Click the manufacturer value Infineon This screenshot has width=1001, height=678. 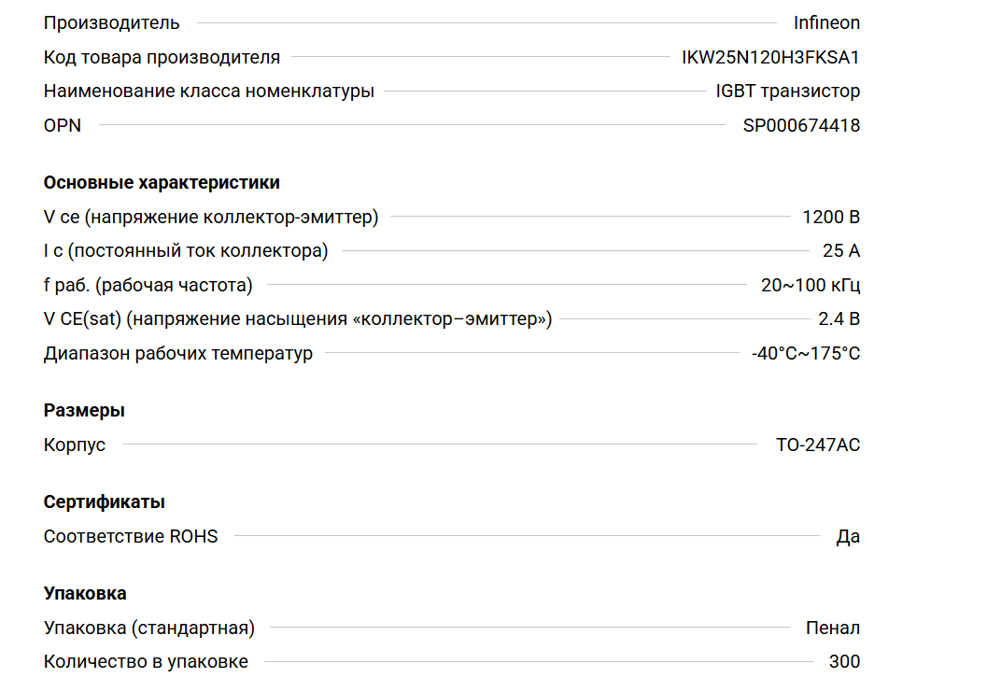[826, 23]
